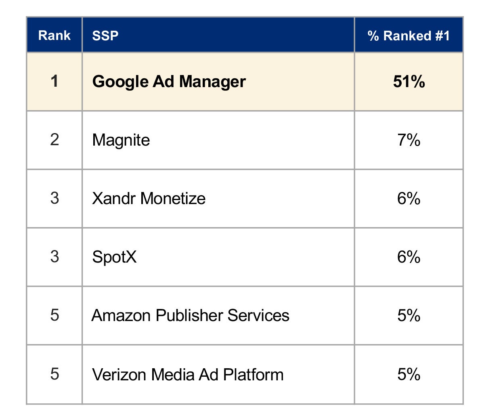Image resolution: width=484 pixels, height=411 pixels.
Task: Click the 5% value for Verizon Media
Action: pyautogui.click(x=409, y=374)
